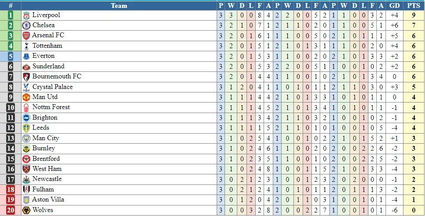The width and height of the screenshot is (425, 216).
Task: Click the Arsenal FC crest icon
Action: 26,35
